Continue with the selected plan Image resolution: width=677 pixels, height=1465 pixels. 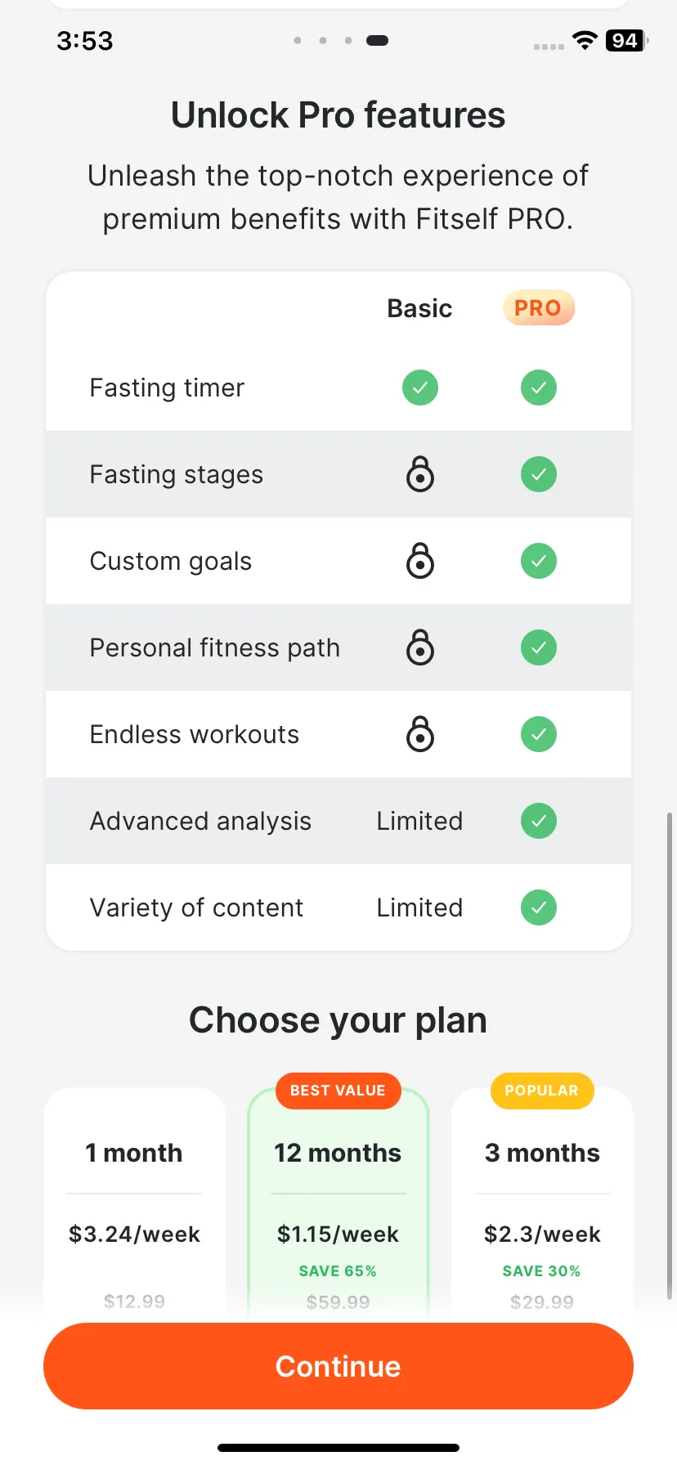(x=338, y=1366)
